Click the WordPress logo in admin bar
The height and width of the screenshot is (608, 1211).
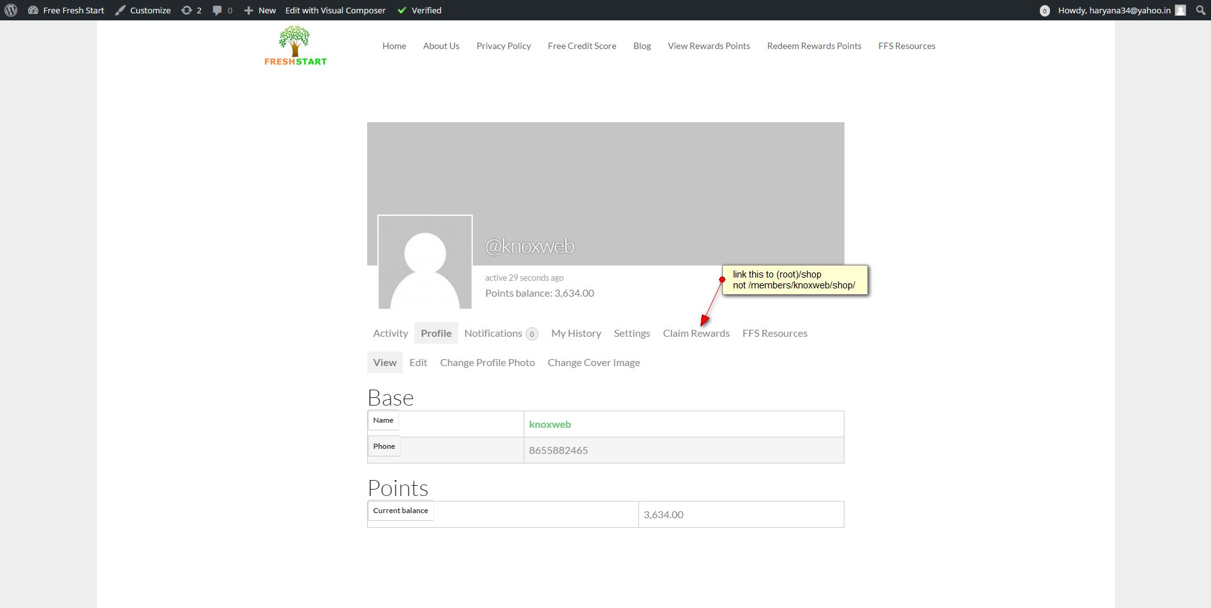click(11, 10)
